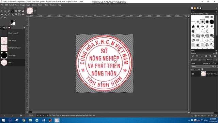This screenshot has width=218, height=123.
Task: Select the Move tool
Action: (2, 11)
